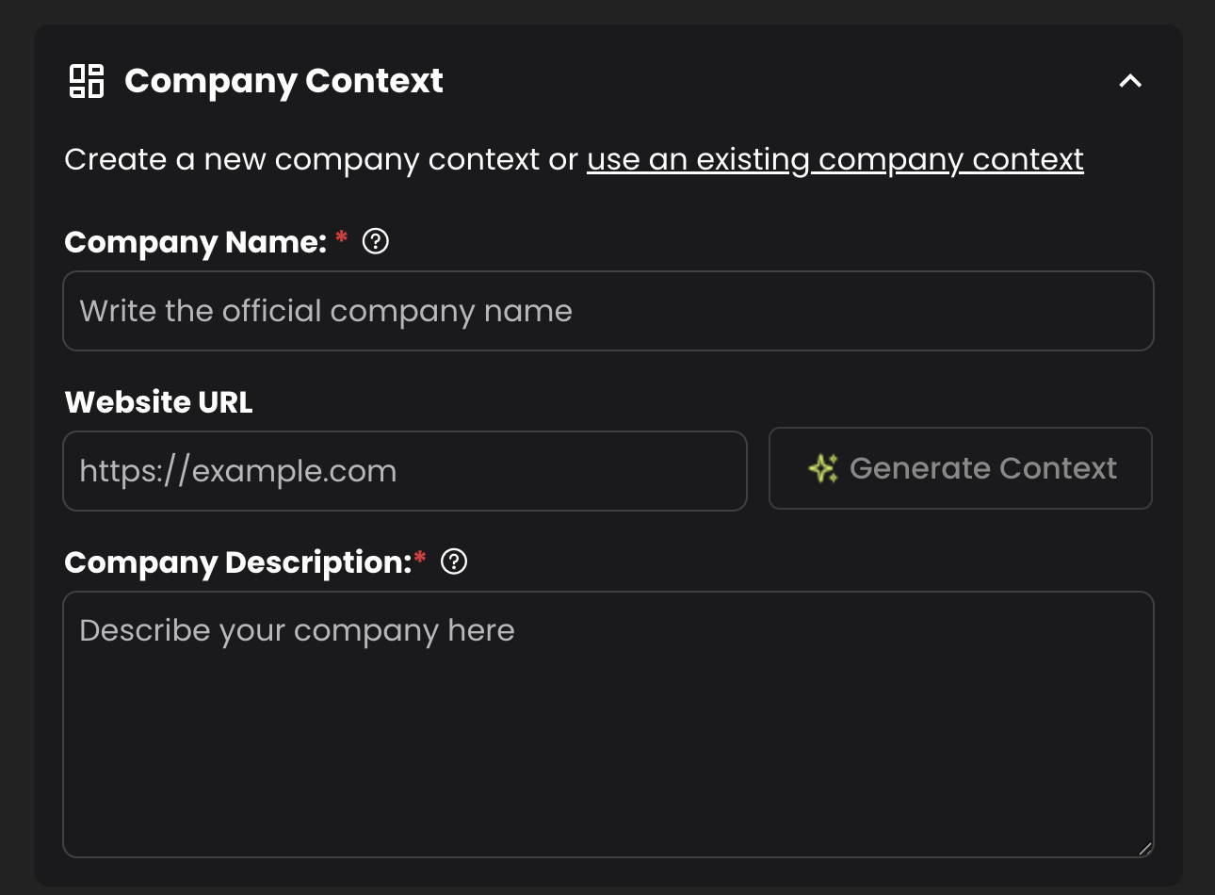The height and width of the screenshot is (895, 1215).
Task: Click the sparkle icon on Generate Context
Action: 823,468
